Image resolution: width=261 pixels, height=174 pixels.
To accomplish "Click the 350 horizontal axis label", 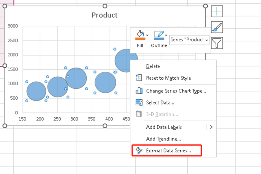I will point(91,119).
